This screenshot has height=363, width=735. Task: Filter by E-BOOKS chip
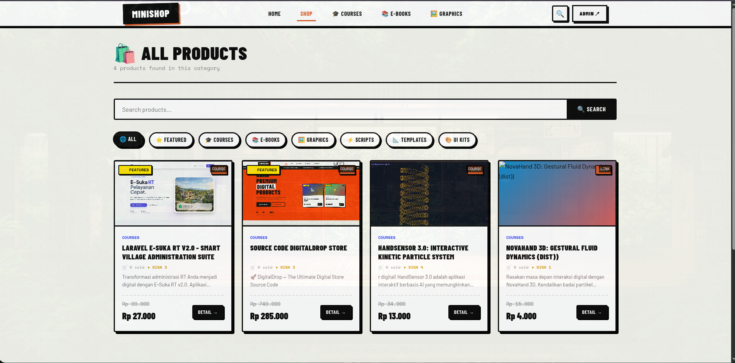pos(266,140)
